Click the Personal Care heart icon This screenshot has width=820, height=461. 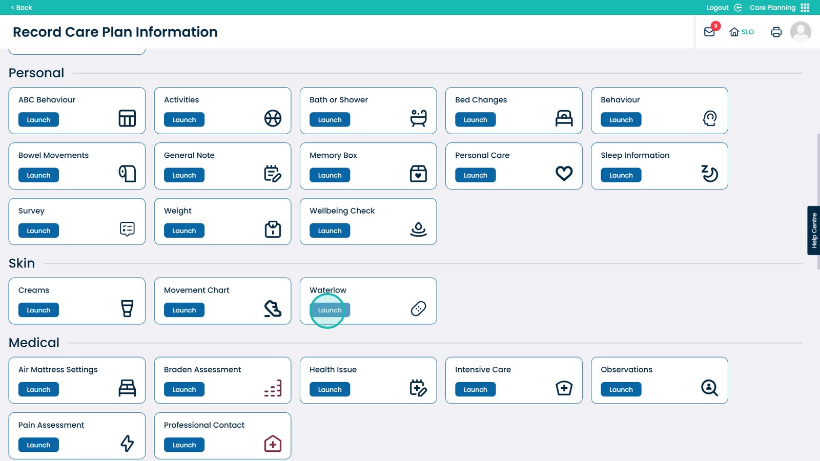point(564,174)
